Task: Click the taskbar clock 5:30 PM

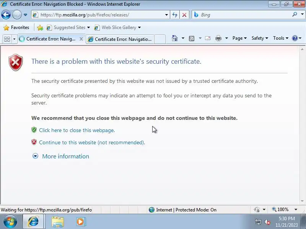Action: click(x=286, y=219)
